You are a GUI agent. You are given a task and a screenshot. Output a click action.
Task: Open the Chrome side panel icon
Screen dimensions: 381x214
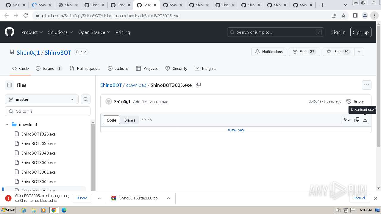[x=355, y=16]
